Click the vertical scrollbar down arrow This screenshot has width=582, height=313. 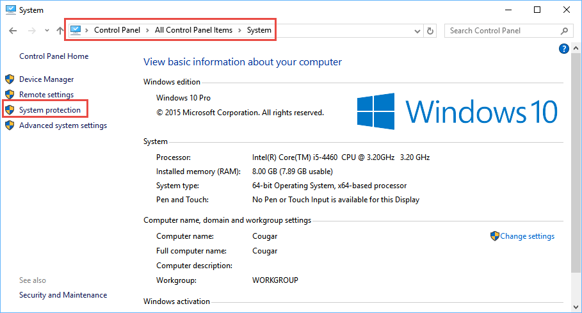[576, 307]
